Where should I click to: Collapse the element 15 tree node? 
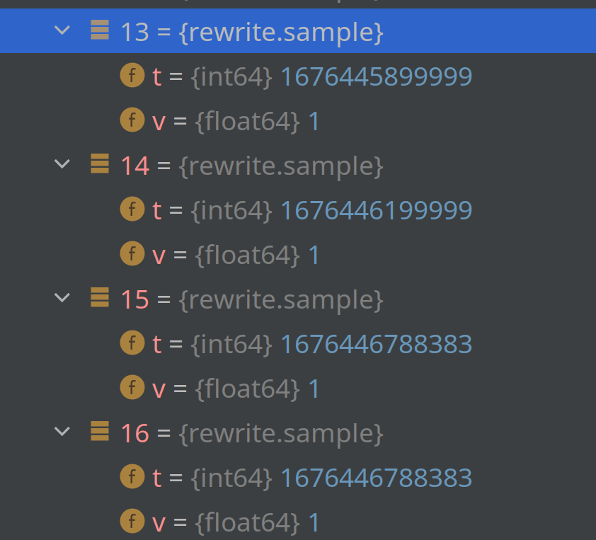62,297
